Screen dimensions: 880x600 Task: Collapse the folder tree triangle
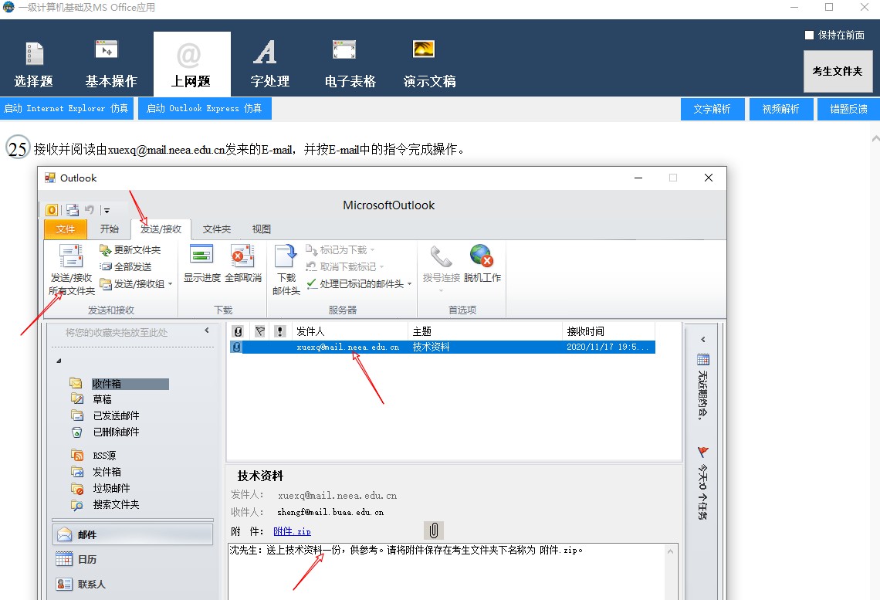coord(59,361)
